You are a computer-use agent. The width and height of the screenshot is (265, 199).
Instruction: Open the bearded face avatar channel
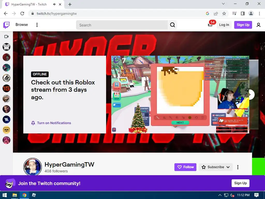pos(6,99)
